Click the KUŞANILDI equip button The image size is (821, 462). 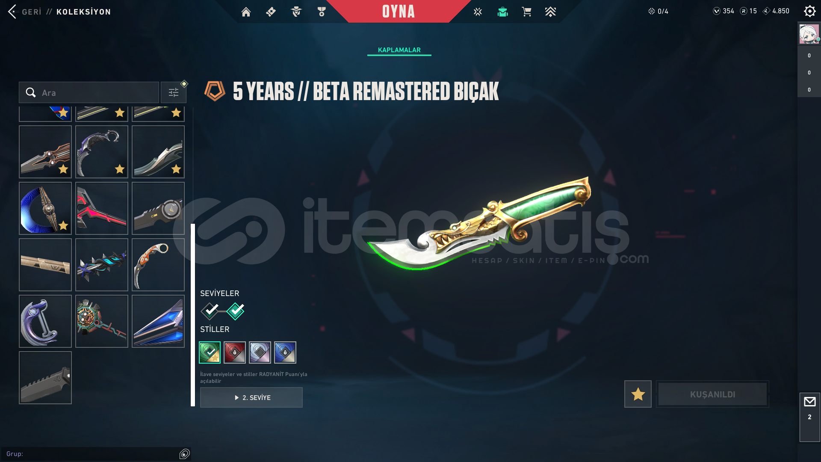point(712,394)
